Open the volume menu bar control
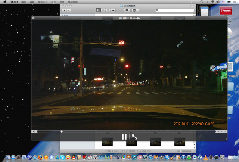Image resolution: width=239 pixels, height=162 pixels. (x=218, y=2)
